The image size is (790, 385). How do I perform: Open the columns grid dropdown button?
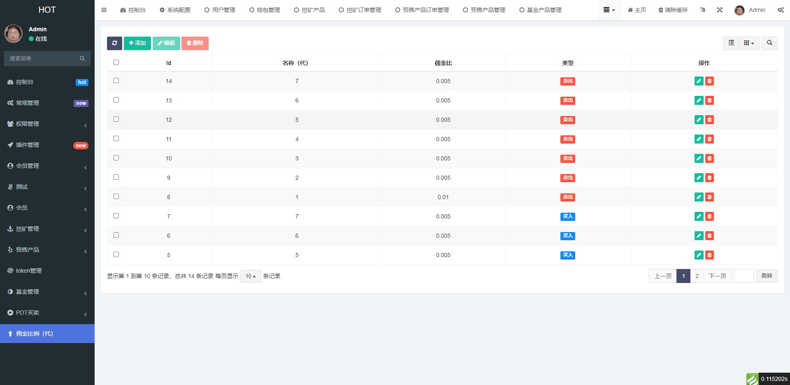tap(749, 43)
